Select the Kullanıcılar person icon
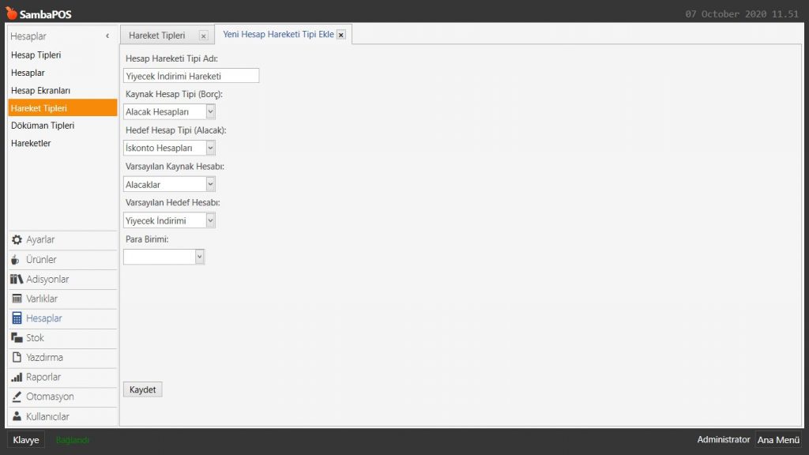809x455 pixels. click(17, 416)
